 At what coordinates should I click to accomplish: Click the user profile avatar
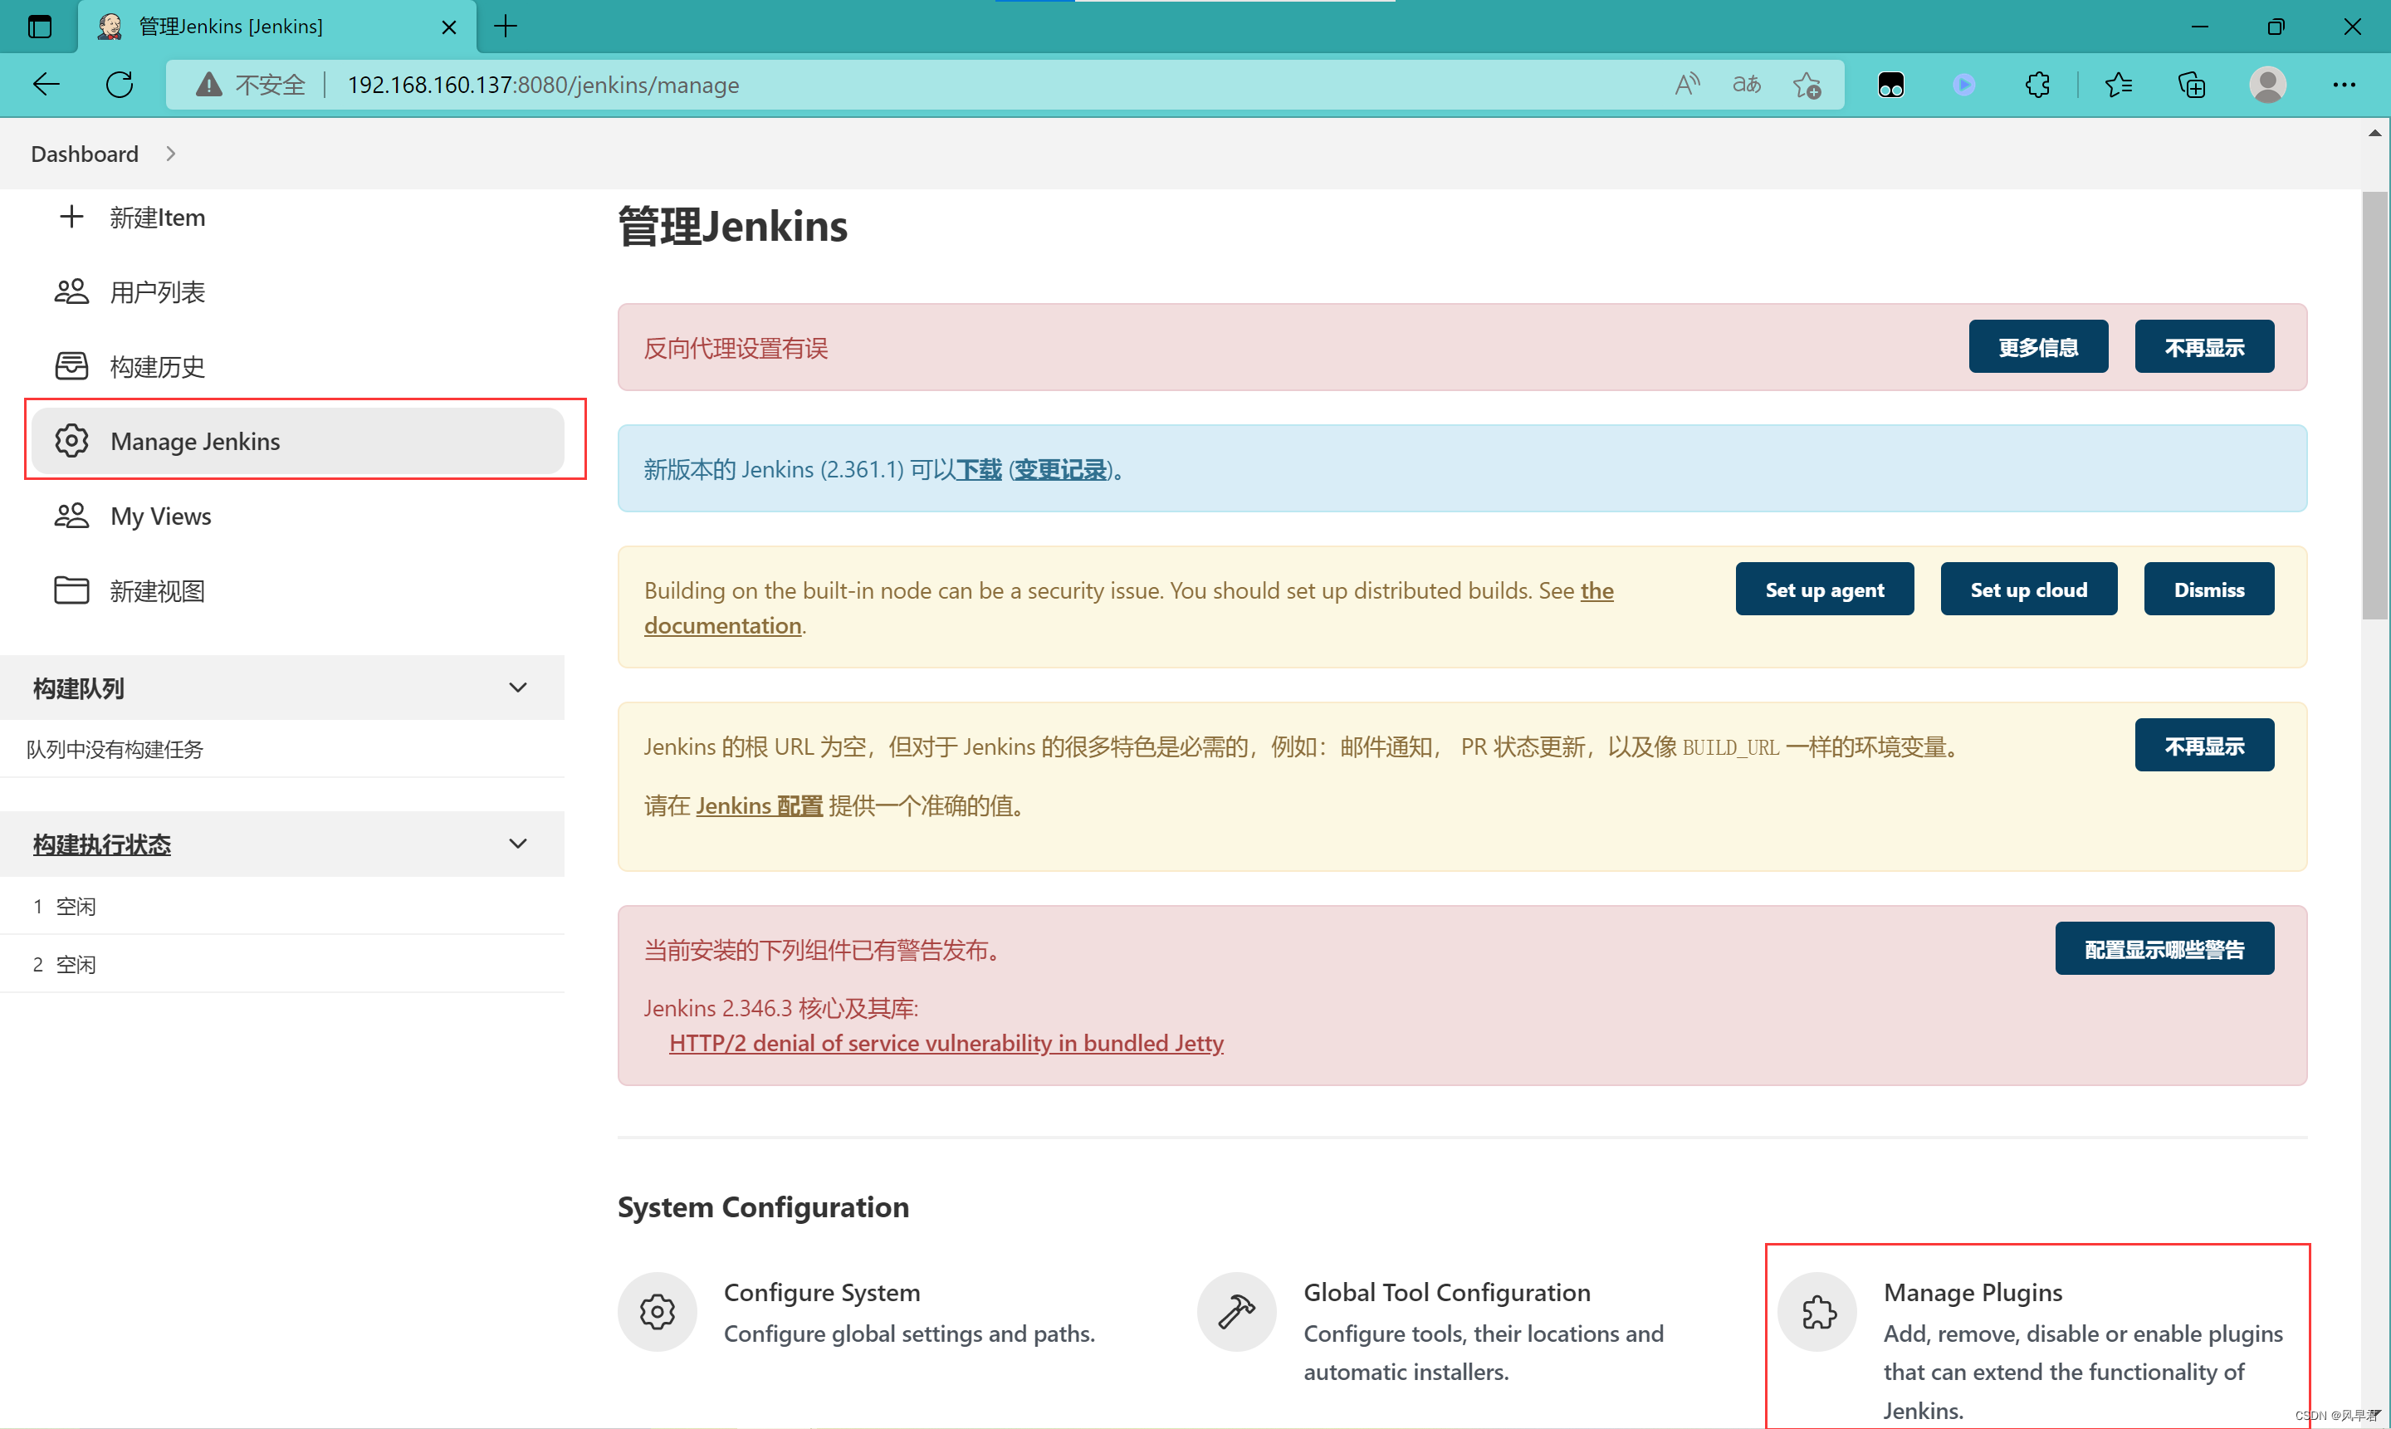pos(2268,85)
